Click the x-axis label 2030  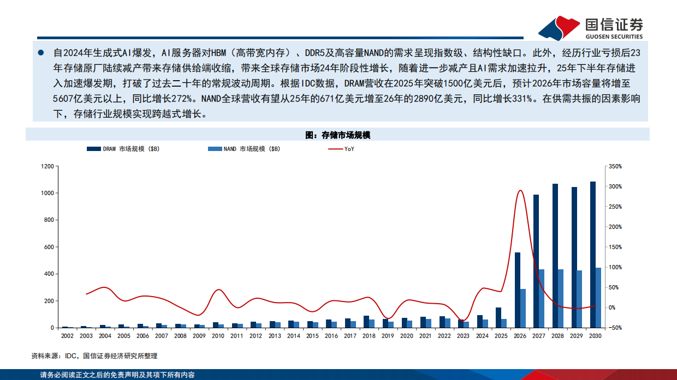596,336
